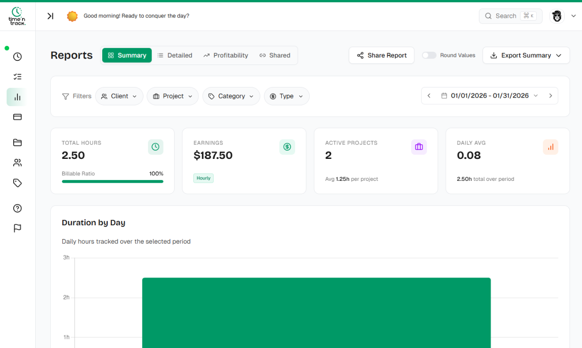Click the feedback flag icon in sidebar

(17, 228)
